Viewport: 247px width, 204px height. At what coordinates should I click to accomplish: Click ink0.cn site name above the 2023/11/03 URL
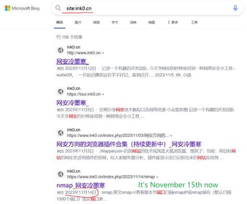[x=73, y=130]
